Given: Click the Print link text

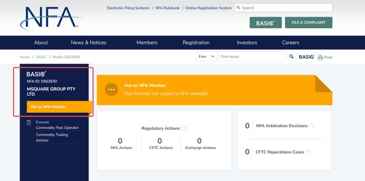Looking at the screenshot, I should pyautogui.click(x=328, y=58).
